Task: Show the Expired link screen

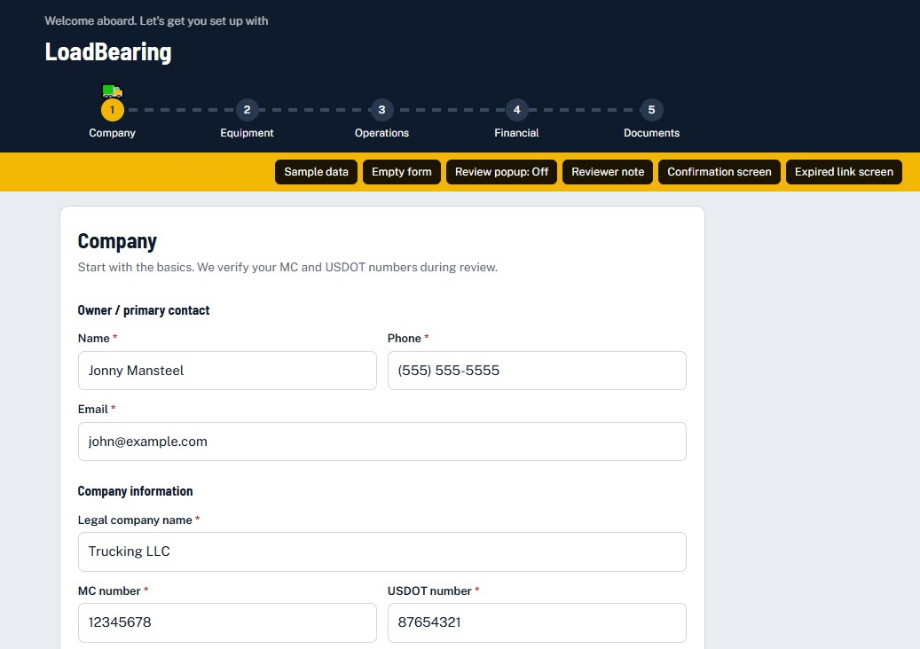Action: [844, 172]
